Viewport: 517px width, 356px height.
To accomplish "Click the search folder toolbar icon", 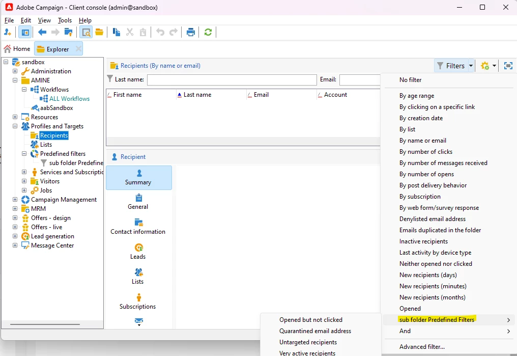I will 86,32.
